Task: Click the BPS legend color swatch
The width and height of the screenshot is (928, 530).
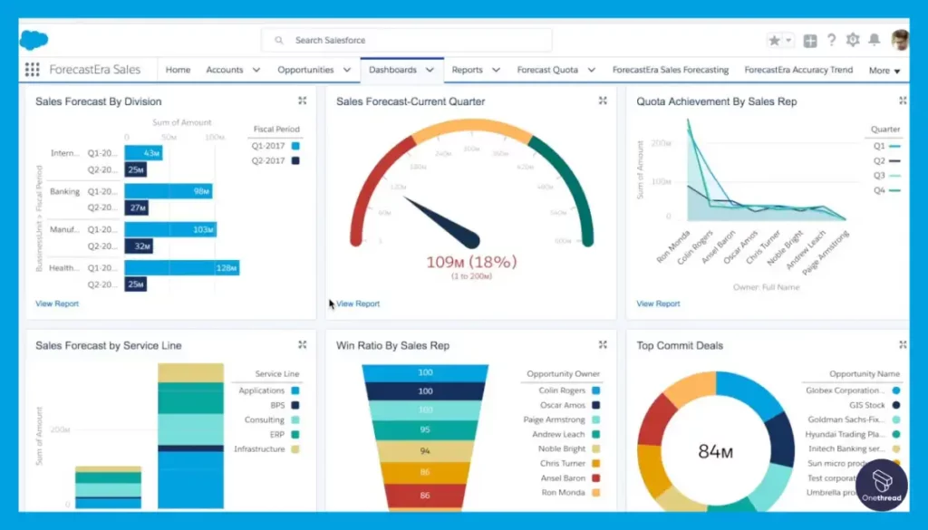Action: 295,405
